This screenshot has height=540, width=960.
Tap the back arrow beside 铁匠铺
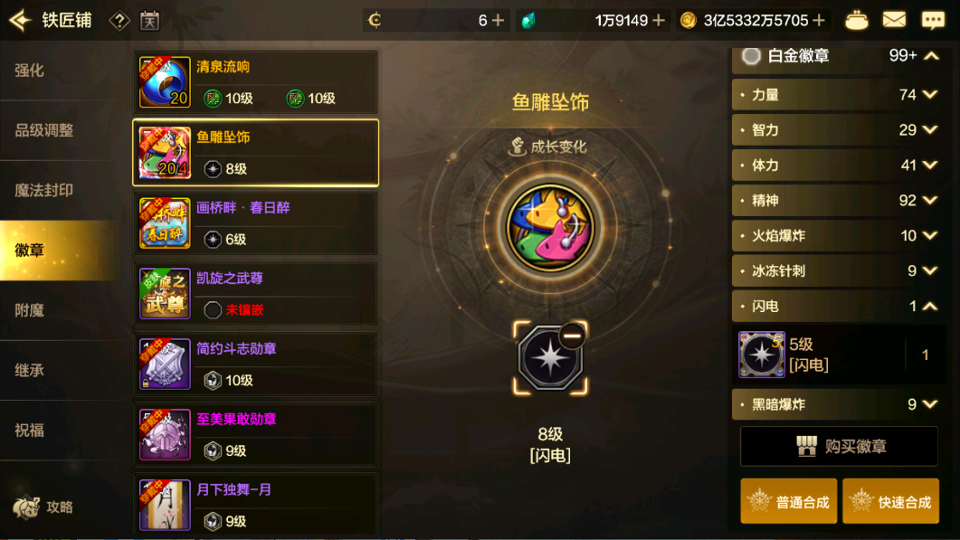(x=20, y=20)
